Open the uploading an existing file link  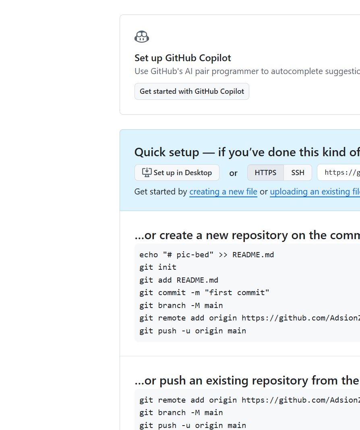point(315,191)
